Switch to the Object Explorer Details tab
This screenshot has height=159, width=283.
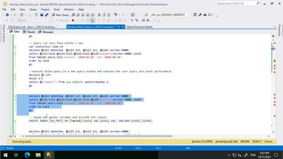point(139,27)
